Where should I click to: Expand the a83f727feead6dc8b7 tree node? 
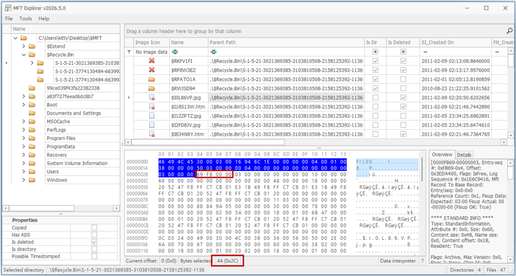(24, 97)
